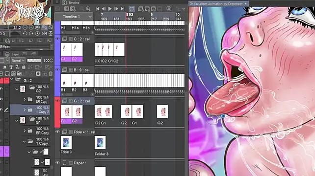
Task: Toggle loop playback in the timeline toolbar
Action: pos(131,9)
